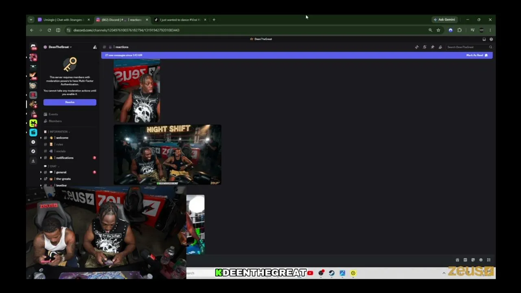Screen dimensions: 521x293
Task: Click the browser back arrow
Action: click(x=32, y=30)
